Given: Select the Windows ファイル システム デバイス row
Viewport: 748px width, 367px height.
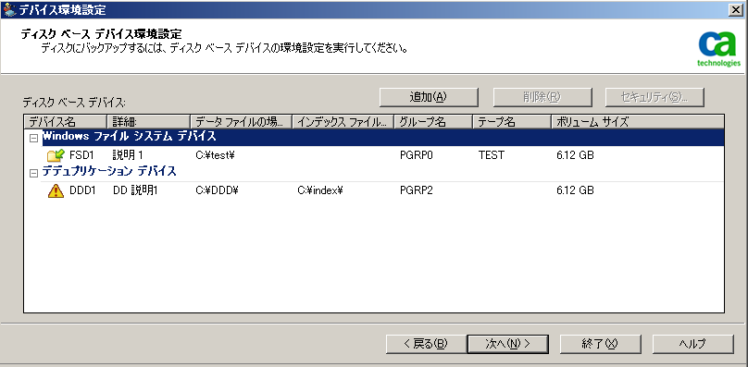Looking at the screenshot, I should pyautogui.click(x=382, y=137).
